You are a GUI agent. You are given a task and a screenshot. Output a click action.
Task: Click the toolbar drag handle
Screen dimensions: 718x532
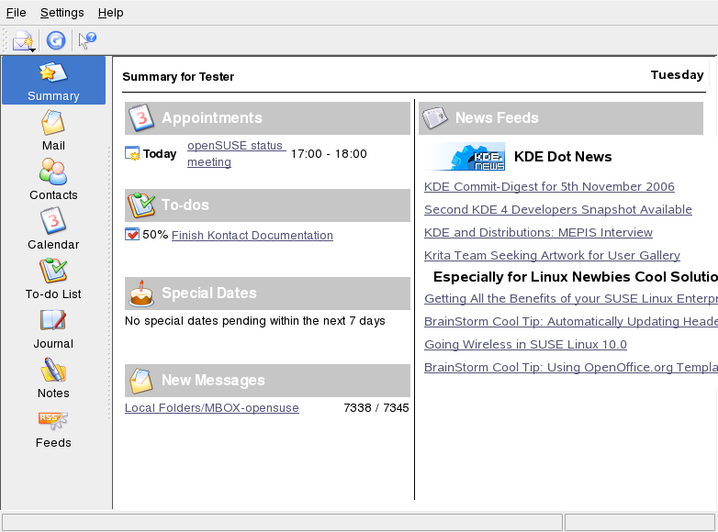coord(5,40)
